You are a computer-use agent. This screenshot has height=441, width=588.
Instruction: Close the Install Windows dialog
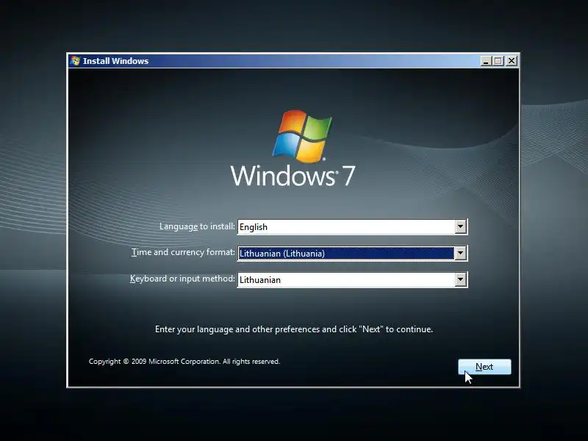[x=512, y=61]
